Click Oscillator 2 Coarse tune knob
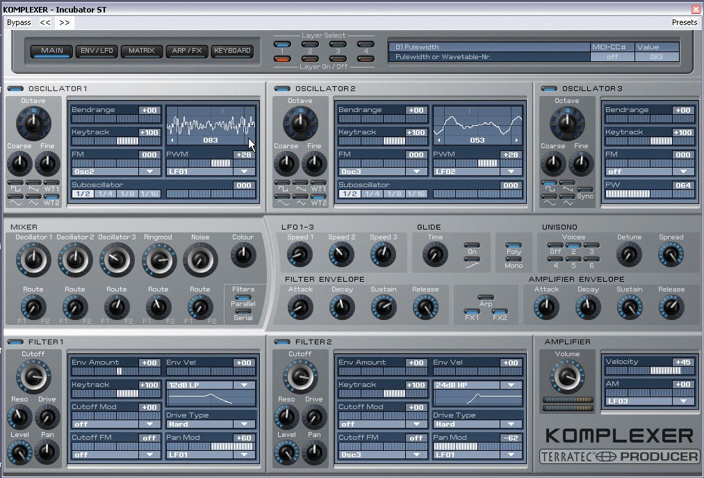This screenshot has height=478, width=704. [x=286, y=164]
